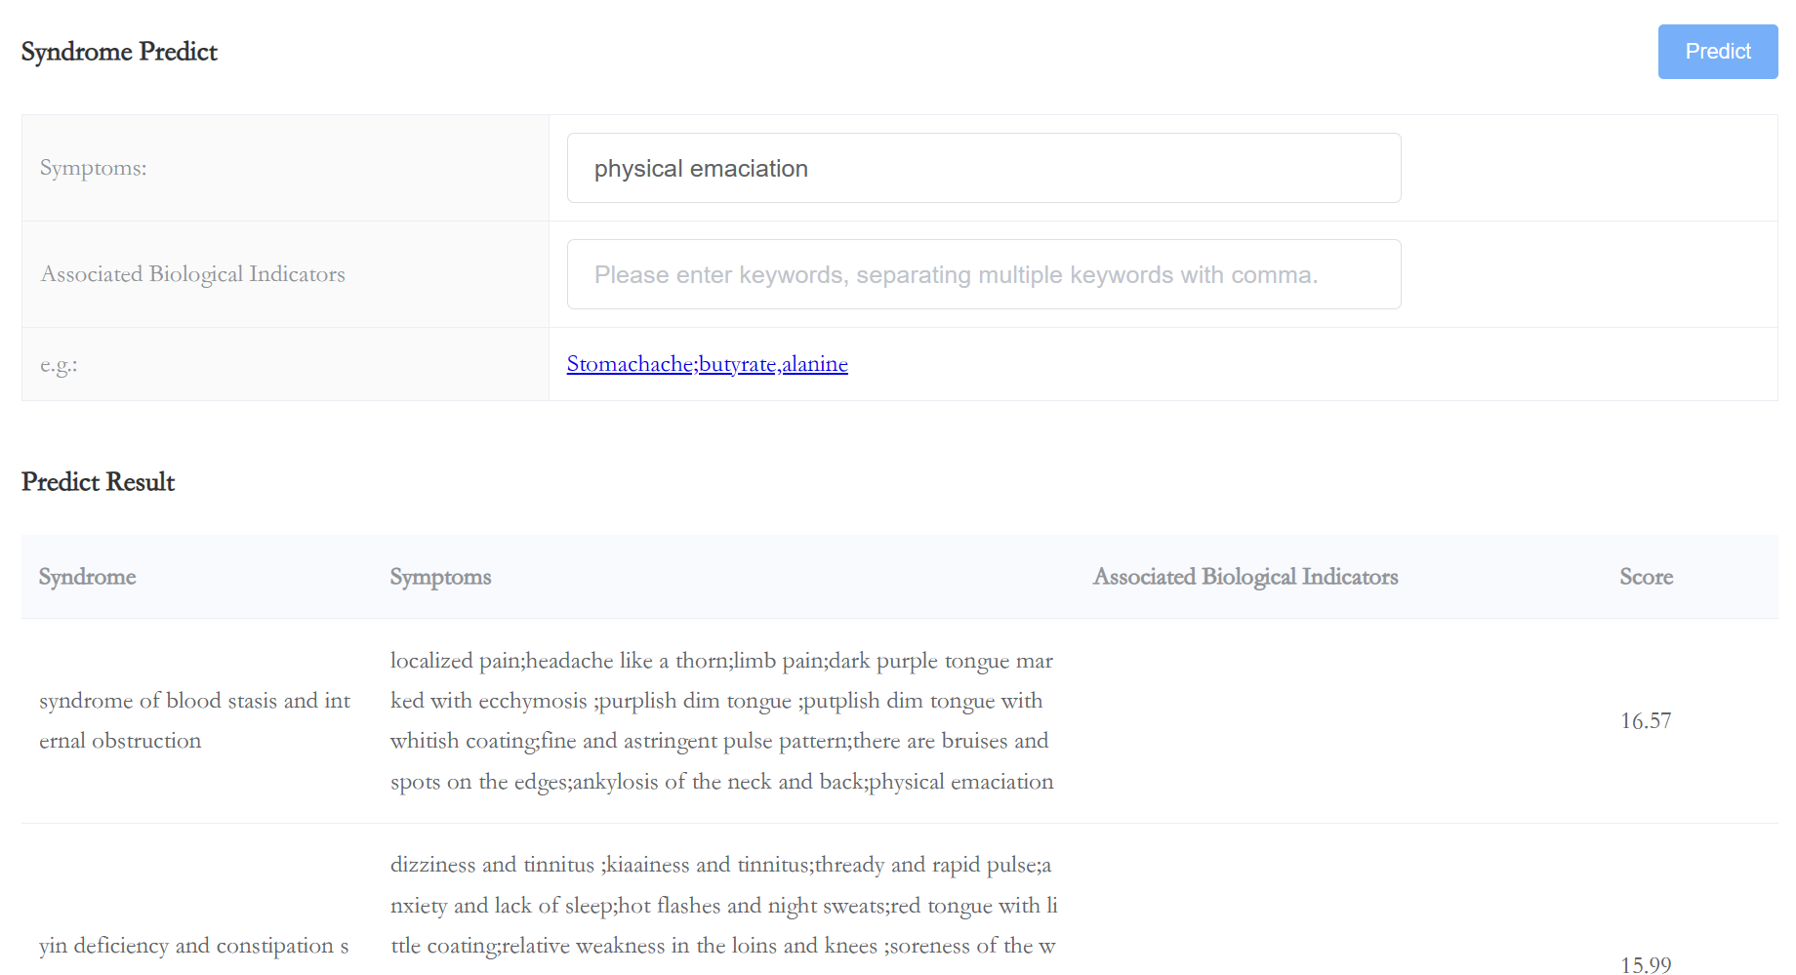
Task: Click the score value 15.99
Action: pos(1646,964)
